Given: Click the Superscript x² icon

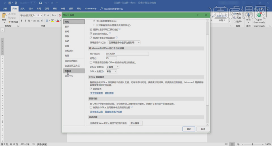Looking at the screenshot, I should click(x=42, y=21).
